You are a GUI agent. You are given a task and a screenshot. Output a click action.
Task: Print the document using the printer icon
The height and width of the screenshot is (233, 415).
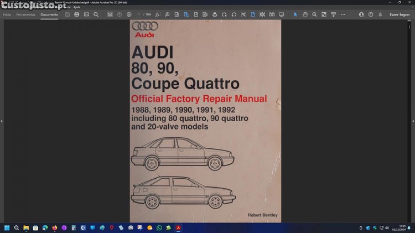77,14
